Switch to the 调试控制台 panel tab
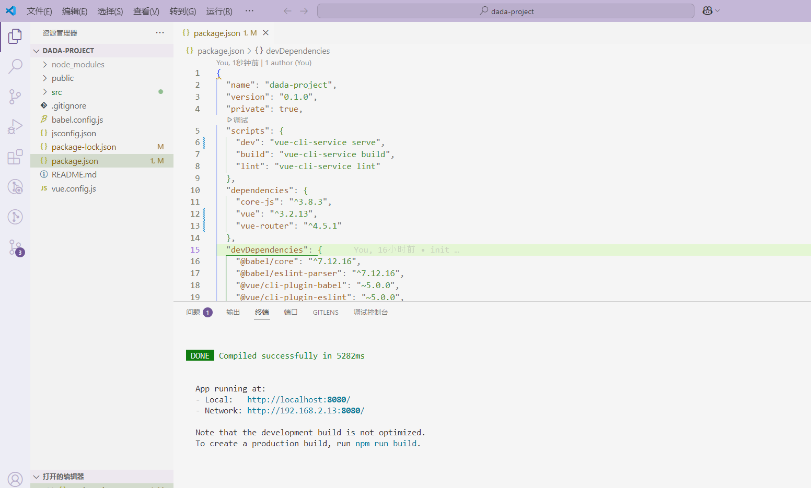This screenshot has height=488, width=811. pyautogui.click(x=370, y=312)
